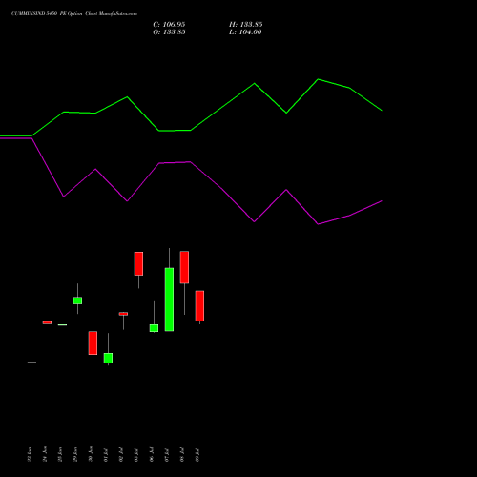The width and height of the screenshot is (477, 477).
Task: Click the low value 'L: 104.00'
Action: (245, 32)
